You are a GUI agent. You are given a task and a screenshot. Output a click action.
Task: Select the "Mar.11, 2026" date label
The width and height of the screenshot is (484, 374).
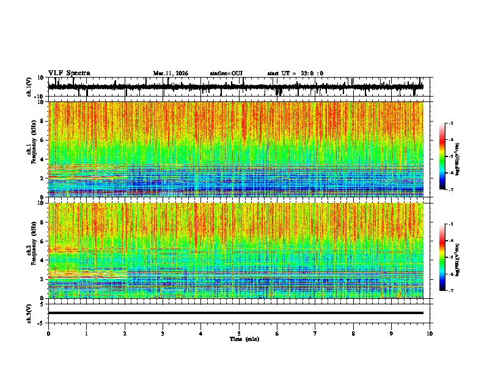coord(170,73)
